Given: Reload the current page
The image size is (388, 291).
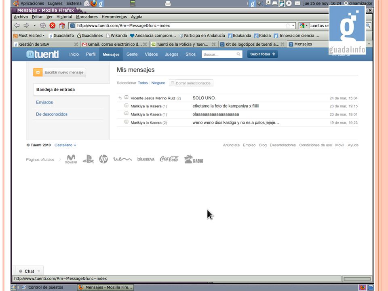Looking at the screenshot, I should point(43,25).
